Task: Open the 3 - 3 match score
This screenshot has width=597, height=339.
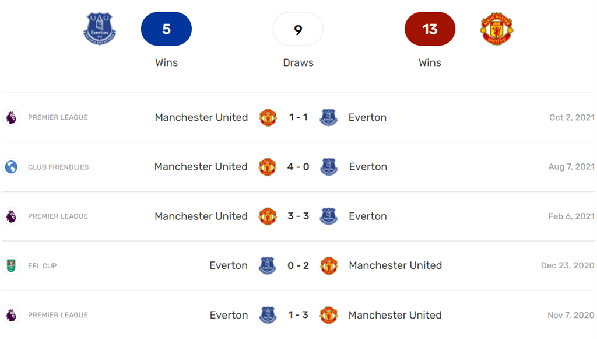Action: click(298, 216)
